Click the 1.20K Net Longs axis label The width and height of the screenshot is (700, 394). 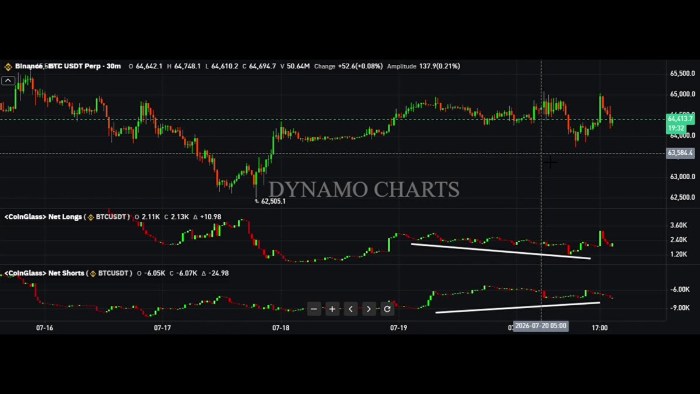pyautogui.click(x=678, y=254)
